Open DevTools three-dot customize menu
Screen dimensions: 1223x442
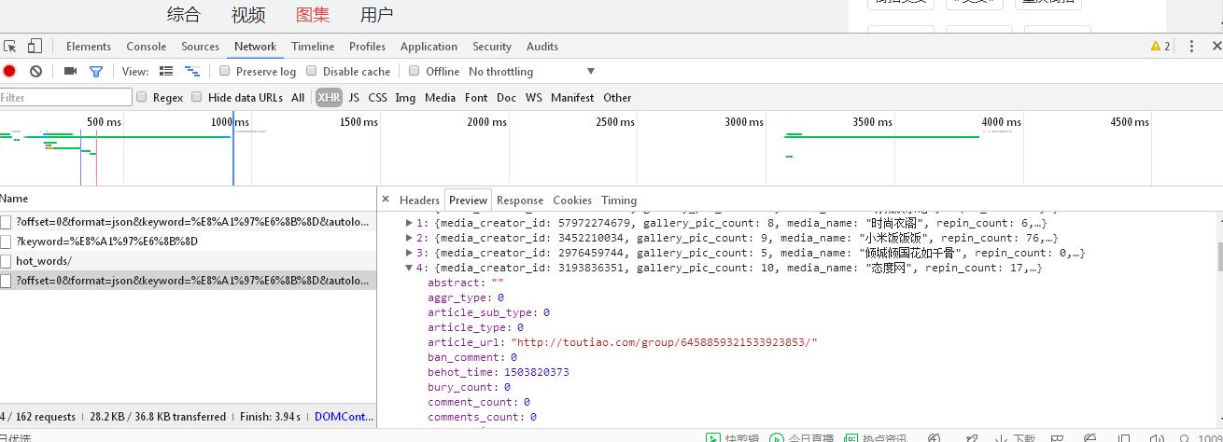point(1191,46)
